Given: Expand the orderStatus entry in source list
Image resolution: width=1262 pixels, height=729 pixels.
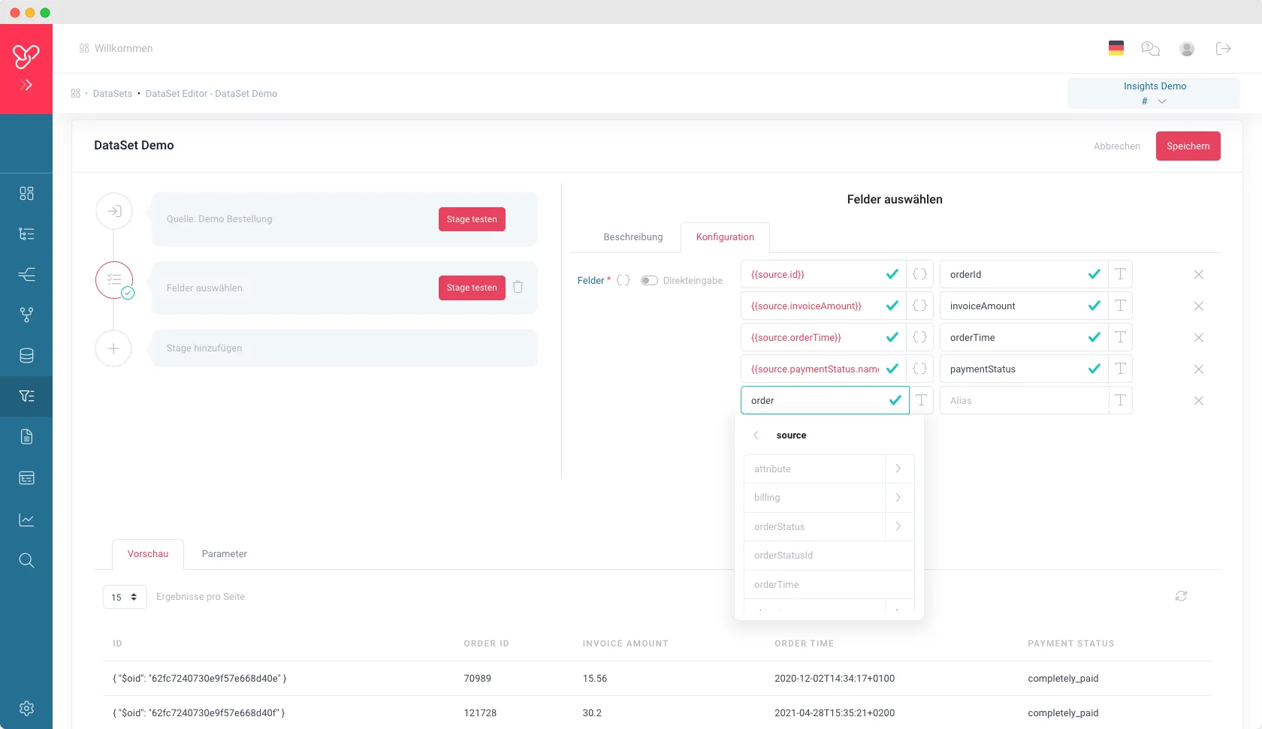Looking at the screenshot, I should click(899, 526).
